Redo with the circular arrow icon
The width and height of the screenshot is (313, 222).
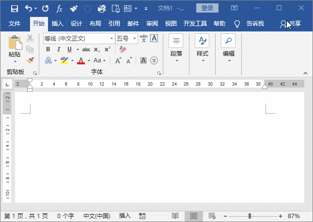click(46, 9)
